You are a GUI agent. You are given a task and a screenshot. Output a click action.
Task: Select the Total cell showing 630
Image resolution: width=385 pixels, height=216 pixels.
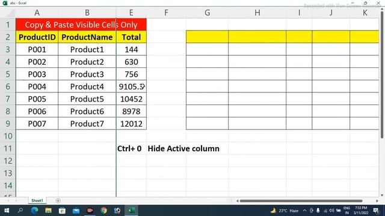(131, 62)
